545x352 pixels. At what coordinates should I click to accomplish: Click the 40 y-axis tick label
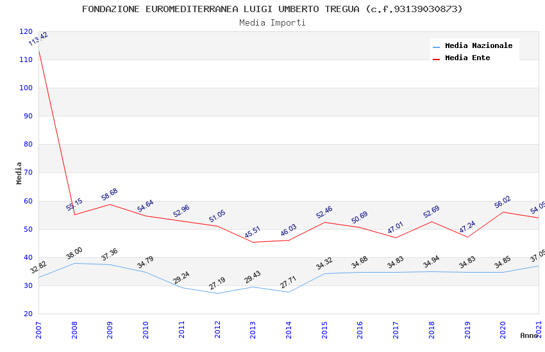(x=28, y=257)
